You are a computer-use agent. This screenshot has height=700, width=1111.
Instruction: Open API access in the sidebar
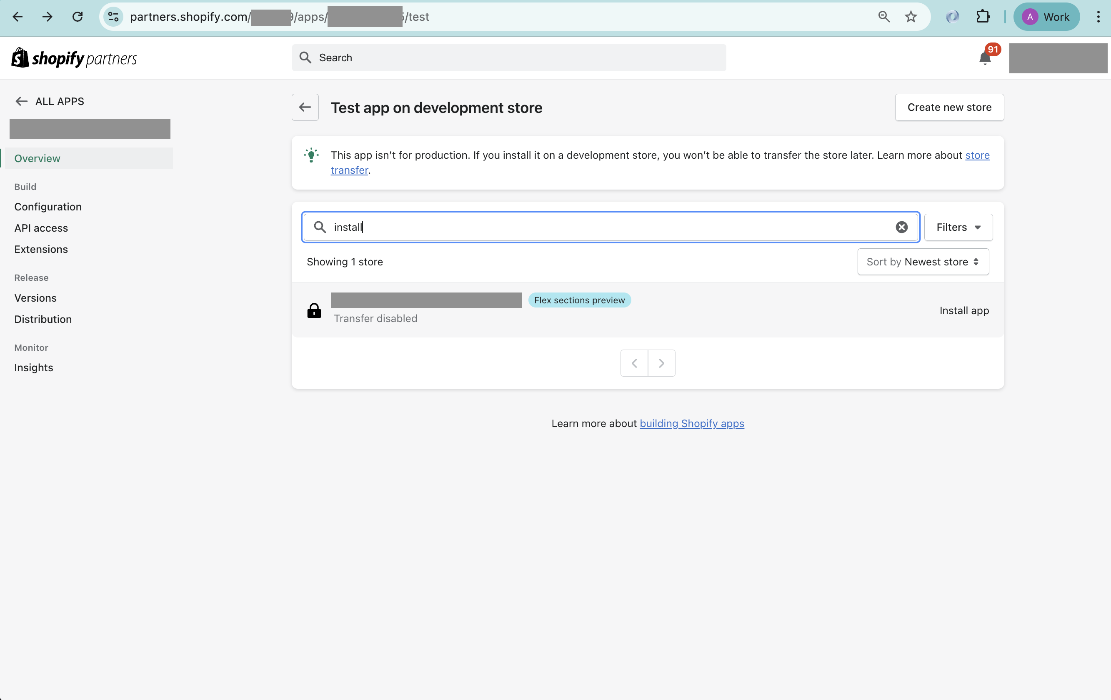tap(41, 228)
